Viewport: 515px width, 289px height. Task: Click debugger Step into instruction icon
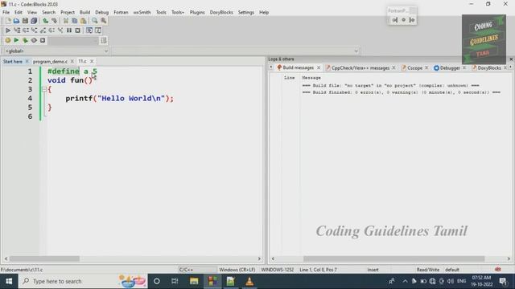tap(60, 31)
